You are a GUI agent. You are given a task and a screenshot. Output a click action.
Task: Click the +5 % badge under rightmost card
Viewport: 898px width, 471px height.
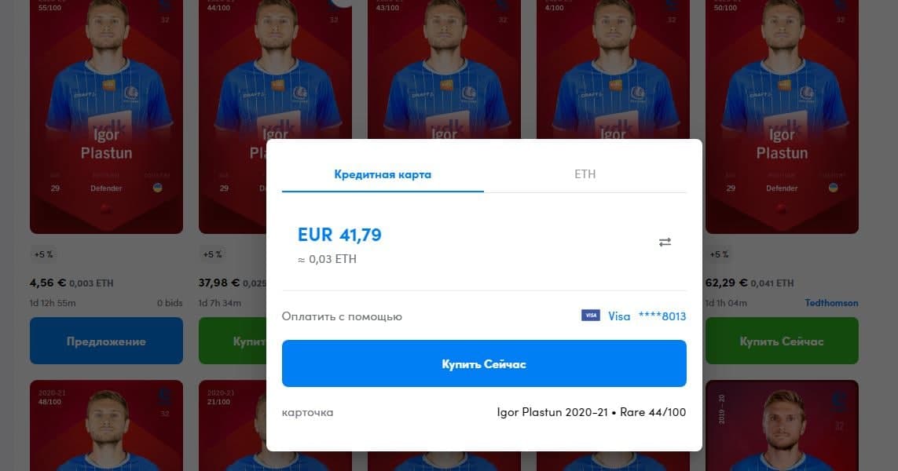720,254
